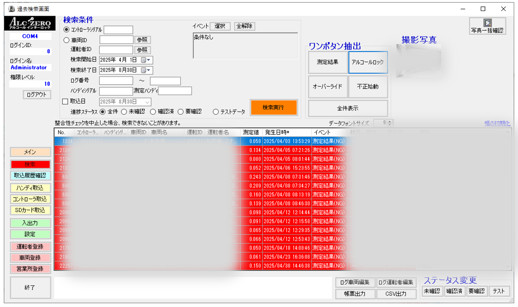Image resolution: width=518 pixels, height=307 pixels.
Task: Click 参照 next to 運転者ID field
Action: click(142, 50)
